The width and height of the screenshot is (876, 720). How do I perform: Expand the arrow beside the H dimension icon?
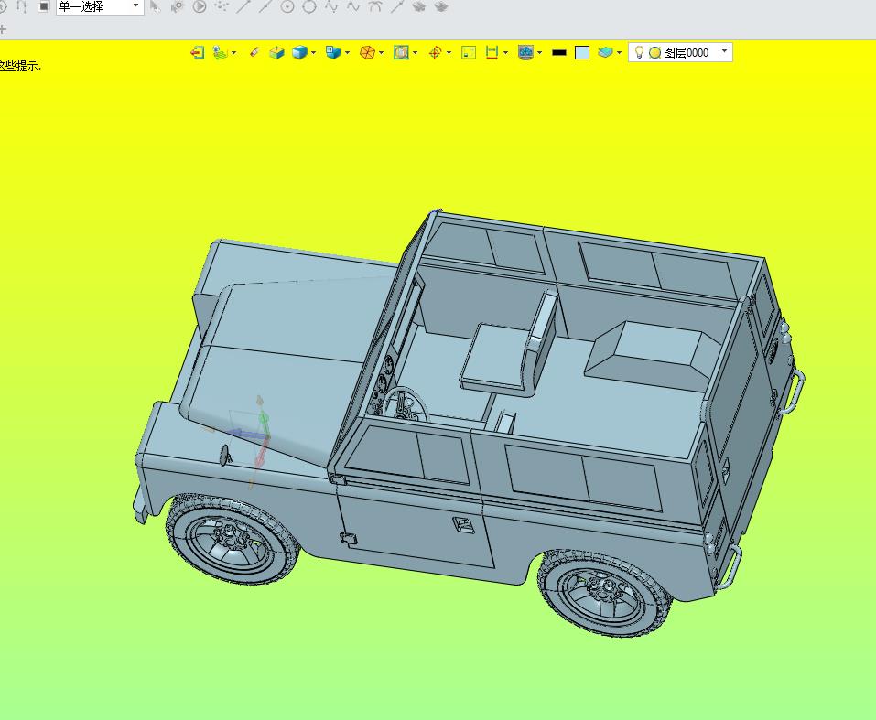(x=505, y=53)
